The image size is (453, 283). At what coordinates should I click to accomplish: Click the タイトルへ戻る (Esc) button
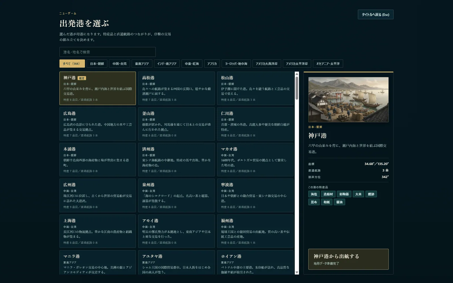pyautogui.click(x=375, y=14)
